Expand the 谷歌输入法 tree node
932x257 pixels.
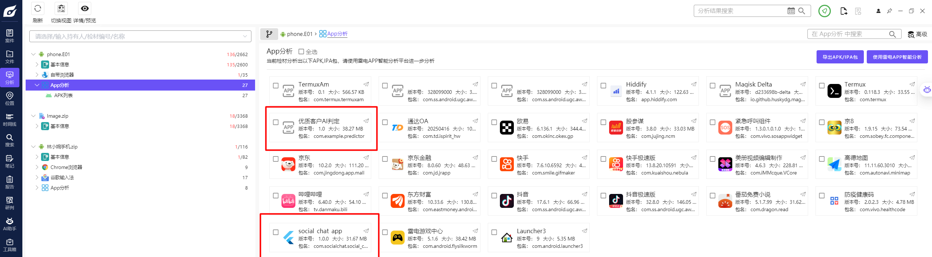click(x=37, y=177)
